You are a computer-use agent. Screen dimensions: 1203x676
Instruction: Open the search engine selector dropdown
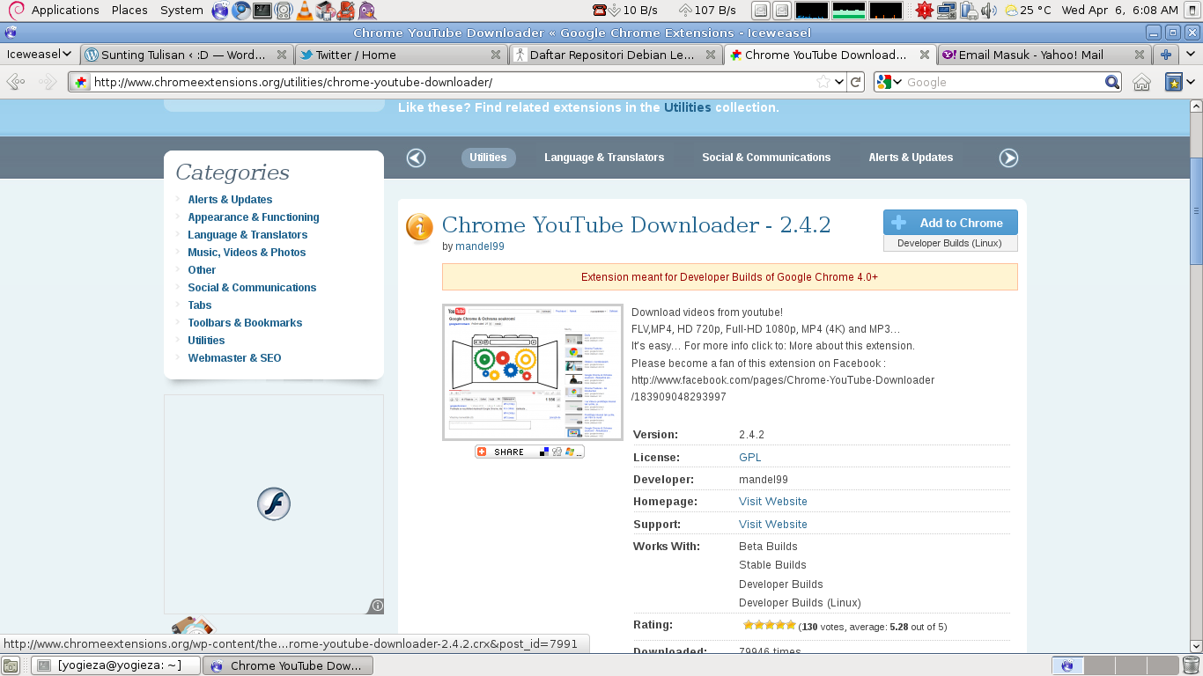coord(889,82)
